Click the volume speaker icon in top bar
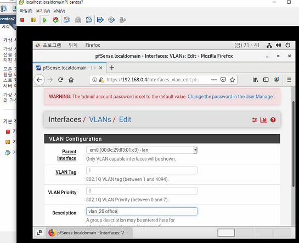The image size is (299, 243). (x=278, y=45)
